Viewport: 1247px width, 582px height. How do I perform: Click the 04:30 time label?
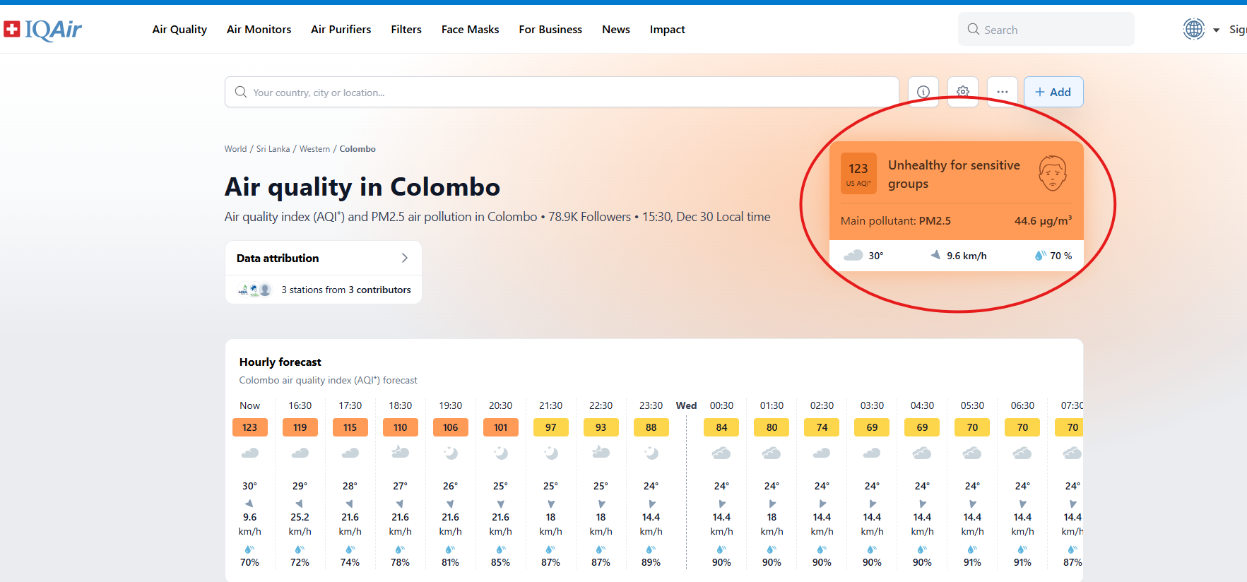click(922, 405)
